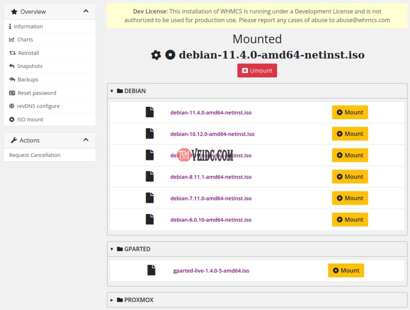
Task: Open Reset password in the sidebar
Action: point(50,93)
